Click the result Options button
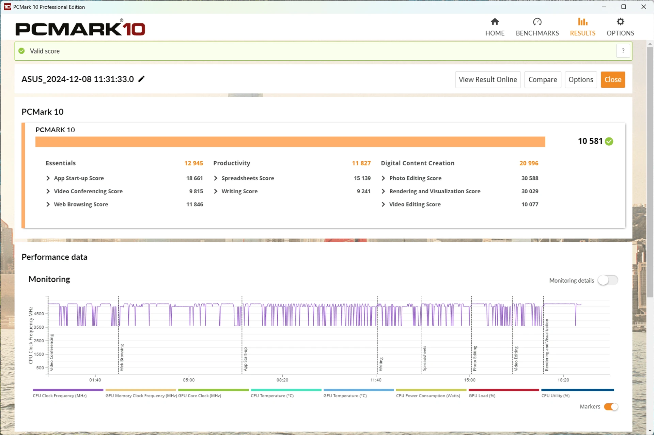The width and height of the screenshot is (654, 435). (580, 79)
